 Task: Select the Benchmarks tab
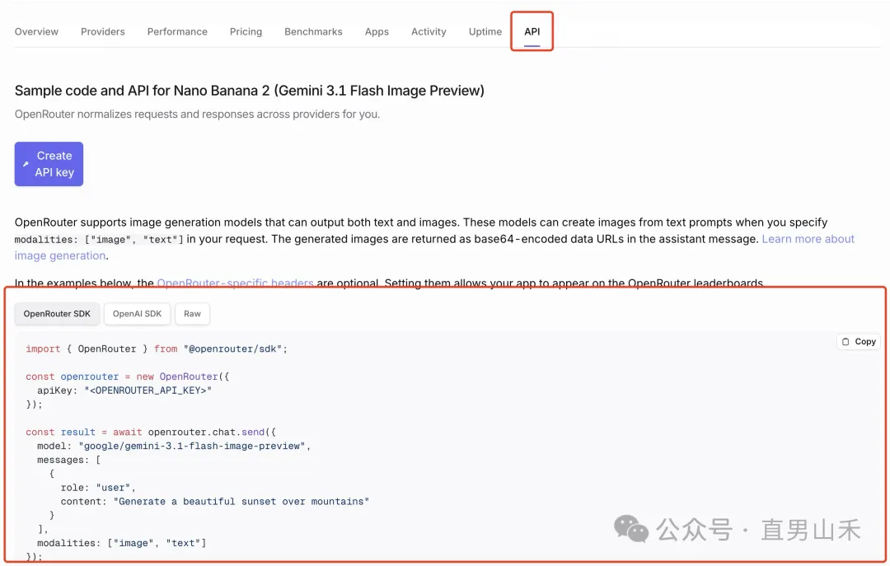point(313,32)
